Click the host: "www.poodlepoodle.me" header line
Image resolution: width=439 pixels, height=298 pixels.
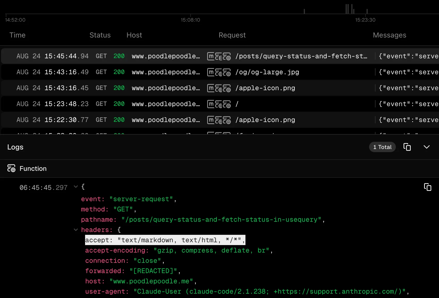[x=141, y=281]
